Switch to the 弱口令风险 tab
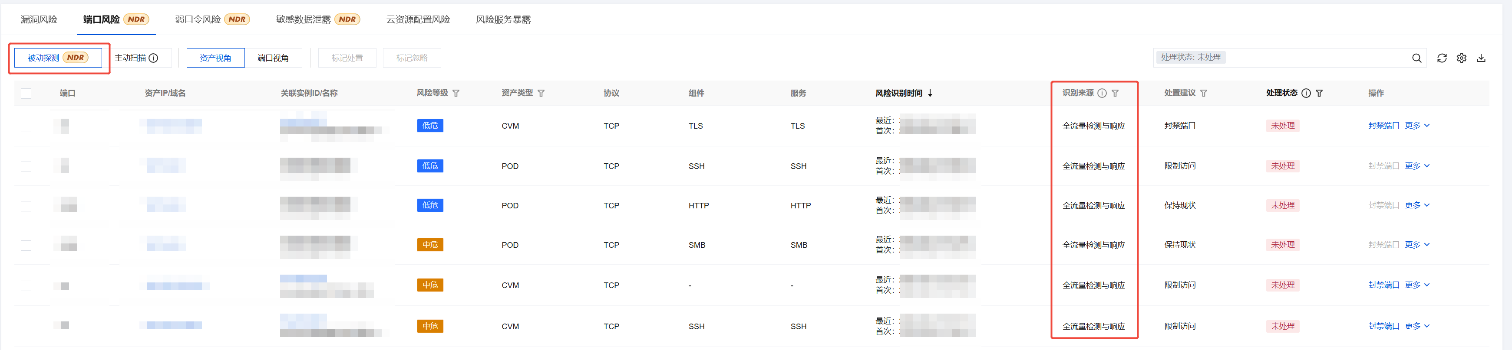1512x350 pixels. click(198, 19)
